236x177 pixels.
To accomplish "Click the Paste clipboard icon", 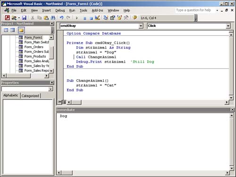I will pos(46,18).
